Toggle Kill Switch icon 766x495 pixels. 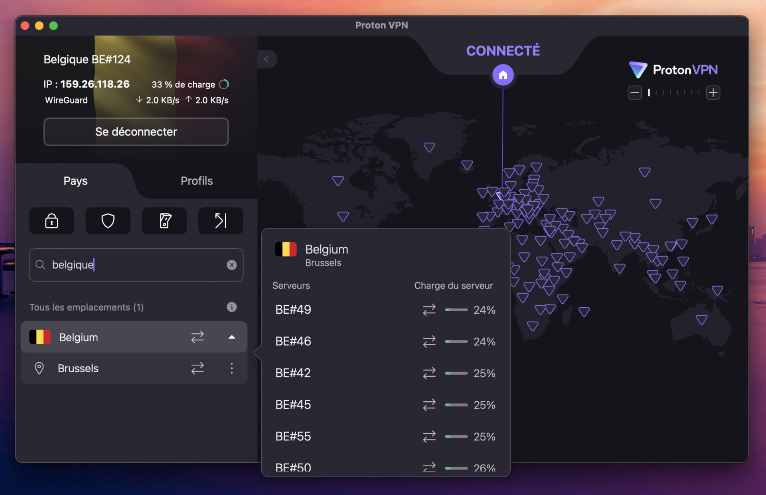[164, 220]
